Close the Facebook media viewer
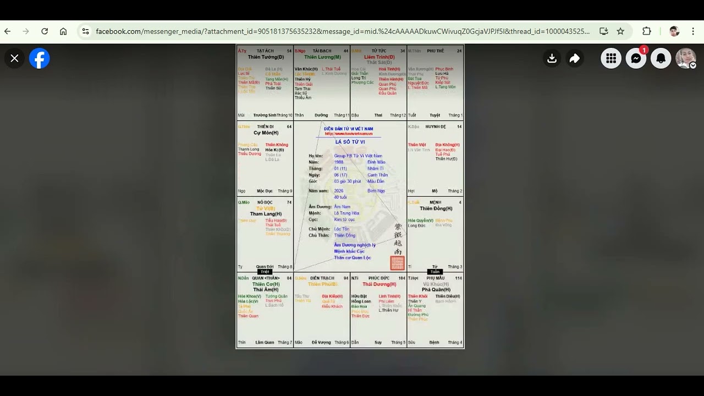This screenshot has width=704, height=396. click(x=15, y=58)
